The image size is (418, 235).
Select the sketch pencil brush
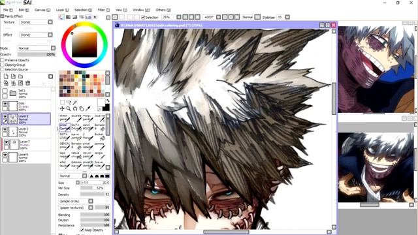pyautogui.click(x=65, y=118)
